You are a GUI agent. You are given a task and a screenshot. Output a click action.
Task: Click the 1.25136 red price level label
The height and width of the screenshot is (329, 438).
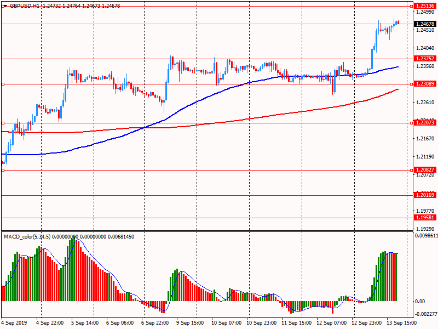425,6
